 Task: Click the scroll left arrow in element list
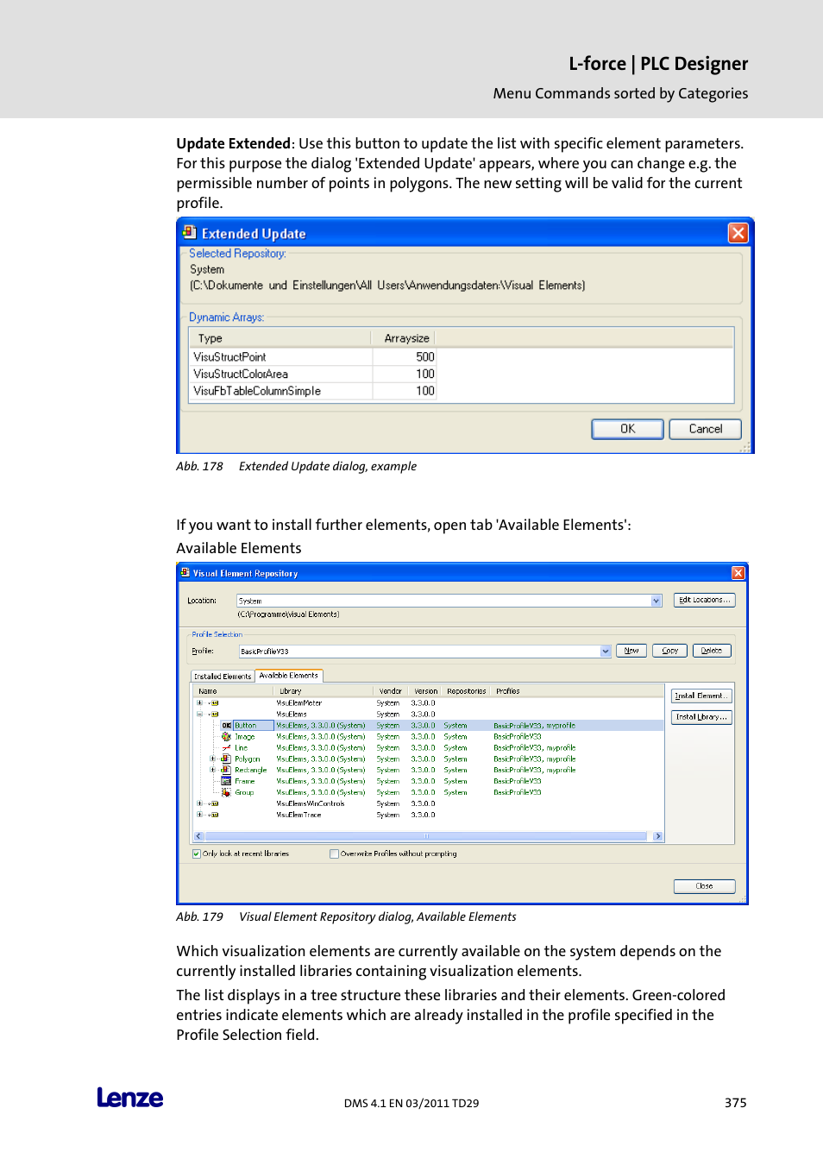coord(198,836)
